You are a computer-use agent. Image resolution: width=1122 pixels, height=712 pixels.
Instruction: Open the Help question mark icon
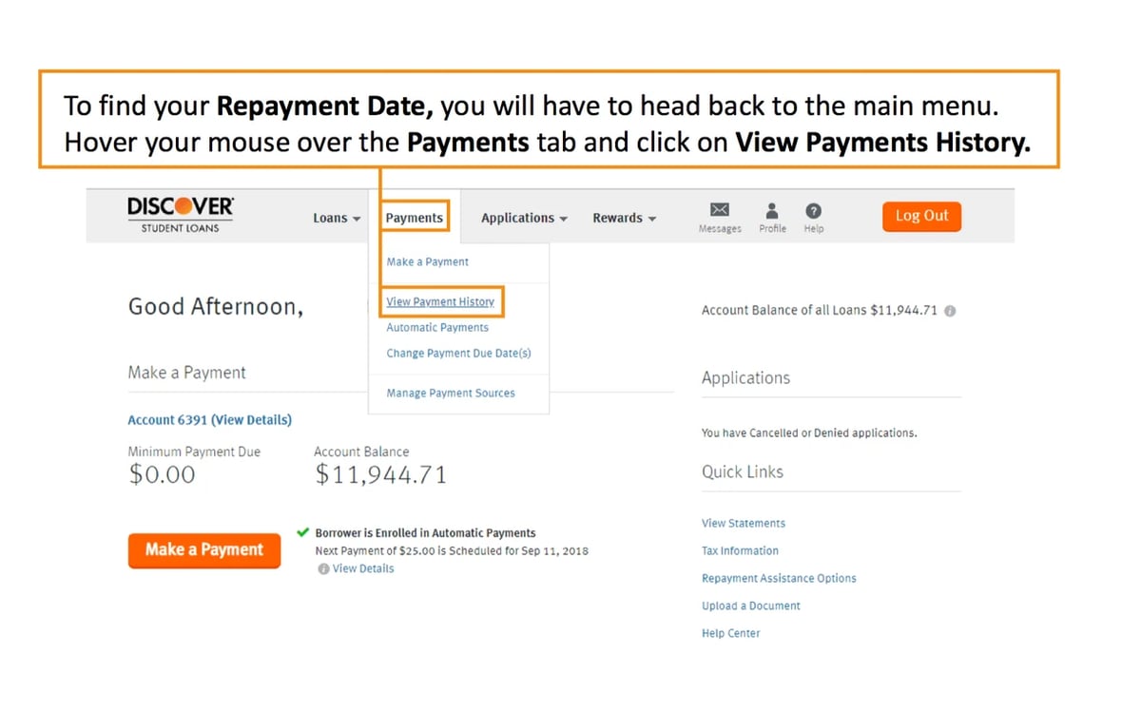pyautogui.click(x=813, y=211)
